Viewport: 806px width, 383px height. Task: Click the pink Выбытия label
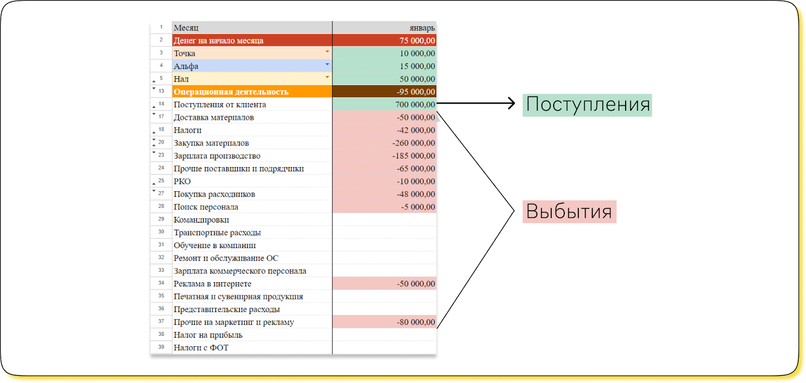(569, 211)
